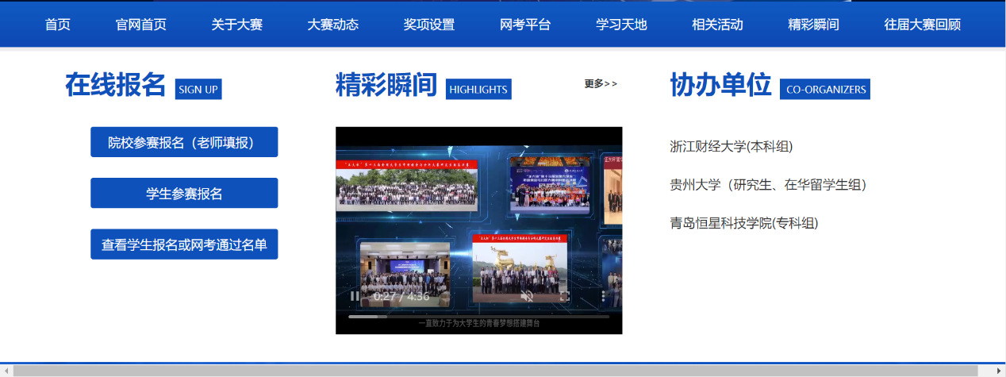Open 学习天地 in the top navigation
This screenshot has height=377, width=1006.
pos(621,25)
